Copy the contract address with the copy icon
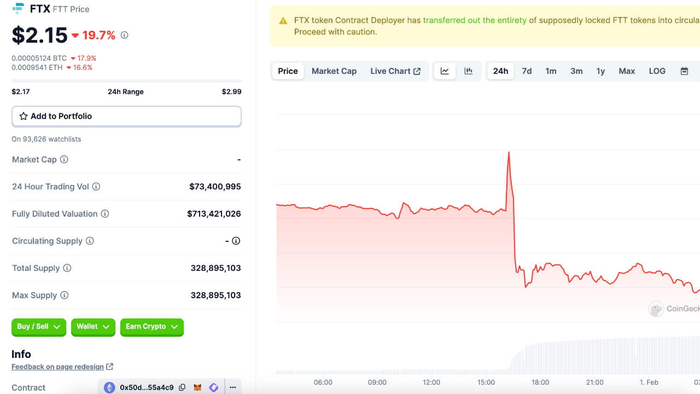700x394 pixels. tap(182, 387)
